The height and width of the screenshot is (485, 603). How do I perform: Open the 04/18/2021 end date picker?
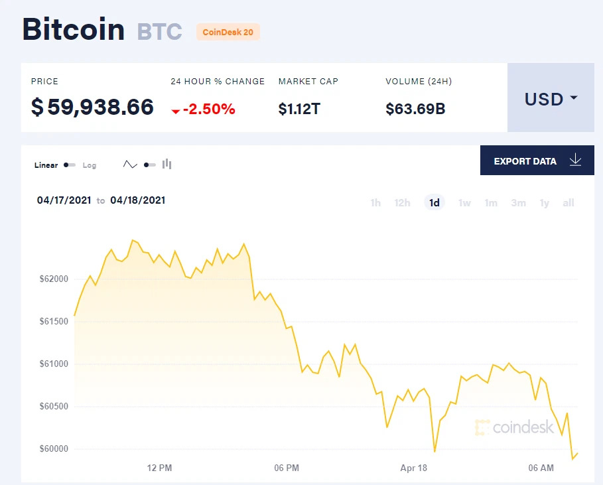point(137,200)
